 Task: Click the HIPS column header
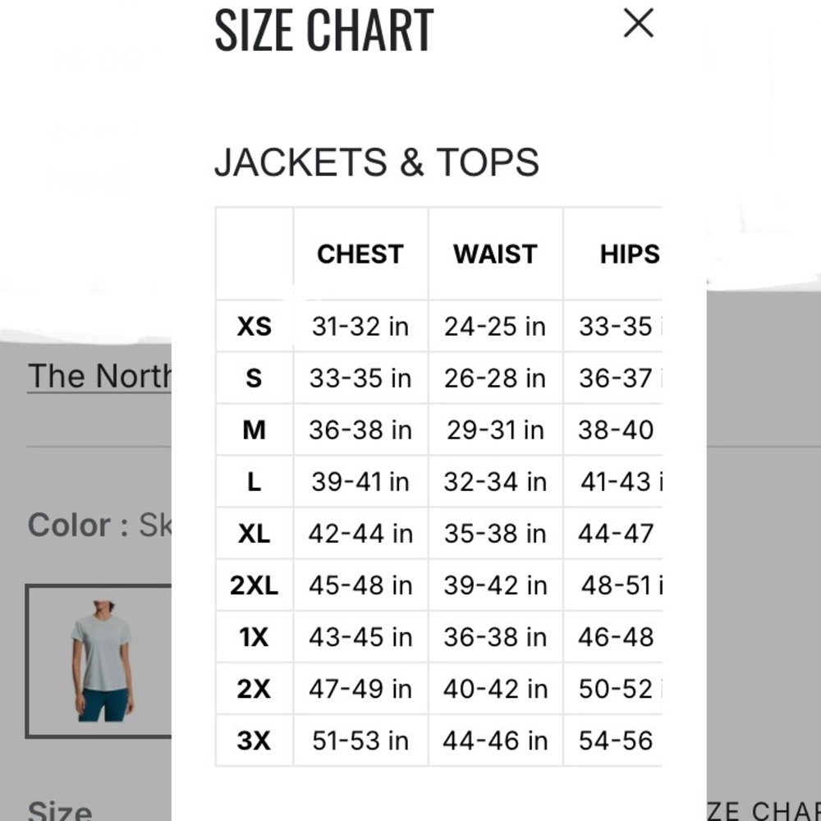[630, 254]
